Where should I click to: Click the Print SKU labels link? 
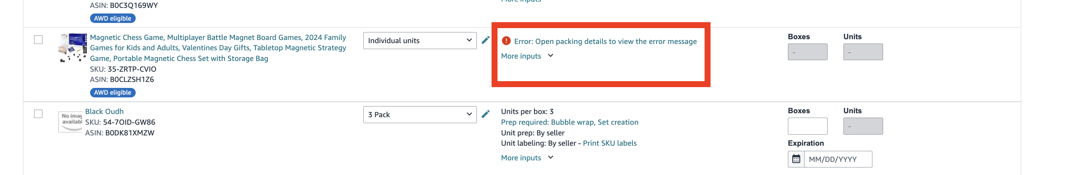click(x=609, y=143)
